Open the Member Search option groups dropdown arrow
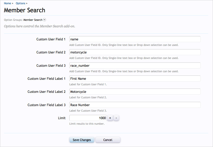213x147 pixels. coord(45,20)
